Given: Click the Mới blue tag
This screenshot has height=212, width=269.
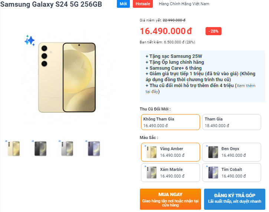Looking at the screenshot, I should coord(123,4).
